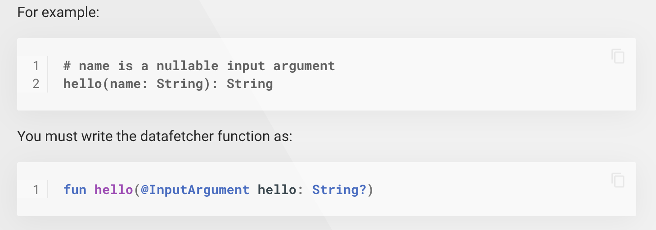The width and height of the screenshot is (656, 230).
Task: Click line number 1 in Kotlin block
Action: click(36, 190)
